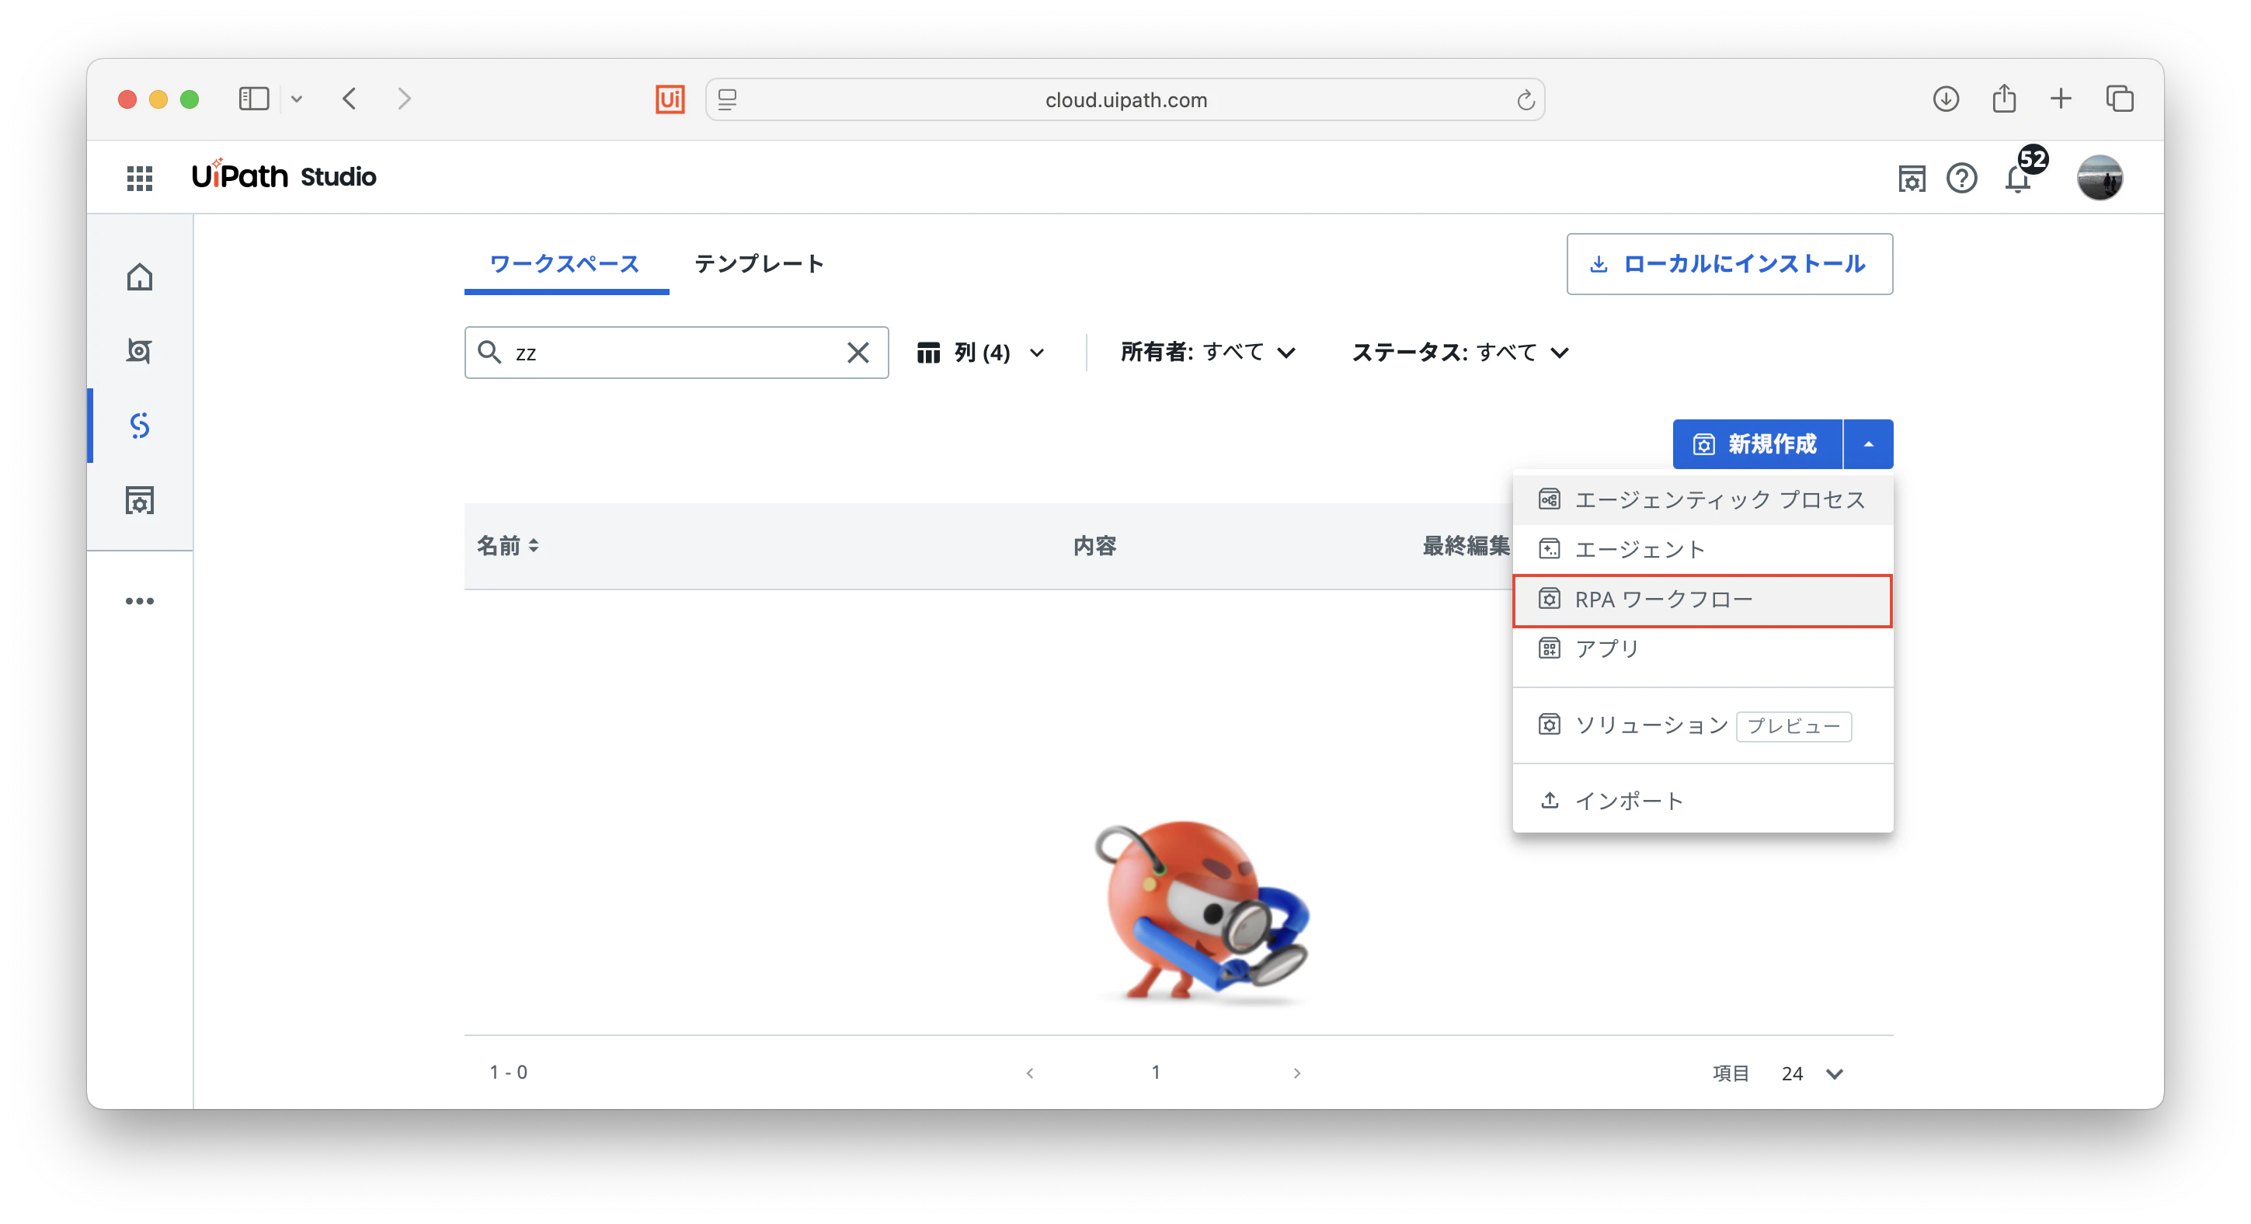Open a new Safari tab
The height and width of the screenshot is (1224, 2251).
2061,99
